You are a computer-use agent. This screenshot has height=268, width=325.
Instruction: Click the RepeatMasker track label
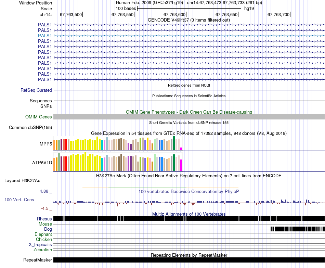[x=38, y=260]
